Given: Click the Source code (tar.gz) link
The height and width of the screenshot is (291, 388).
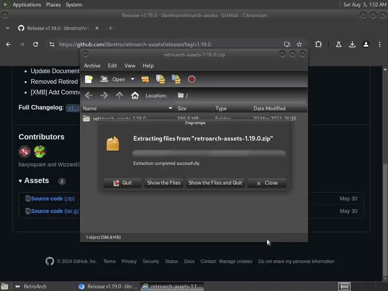Looking at the screenshot, I should pyautogui.click(x=55, y=211).
